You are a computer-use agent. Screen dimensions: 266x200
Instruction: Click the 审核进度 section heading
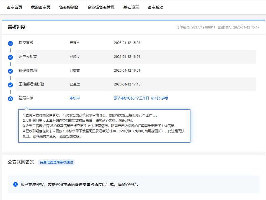coord(17,27)
